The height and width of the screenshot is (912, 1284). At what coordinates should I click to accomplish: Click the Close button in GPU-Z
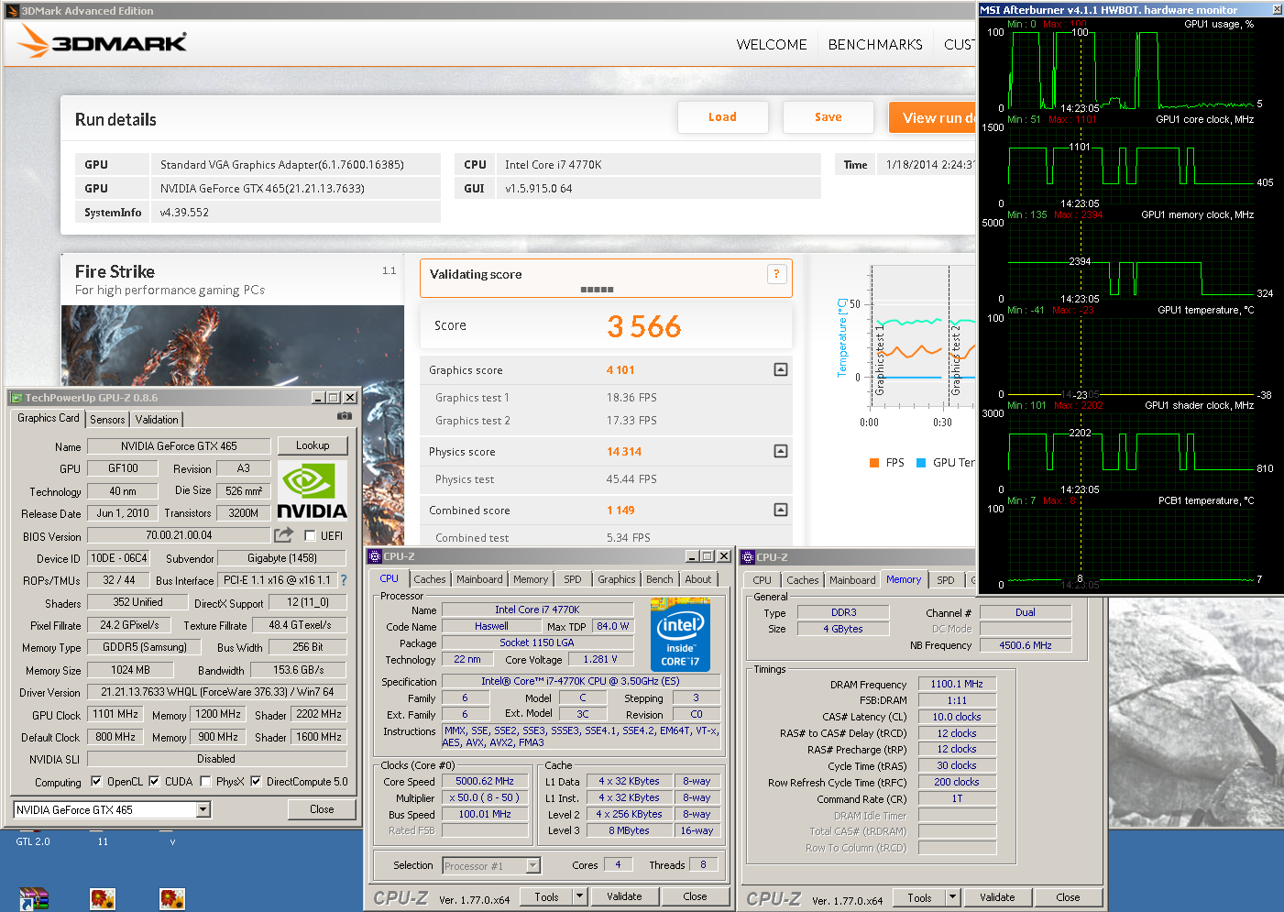coord(322,809)
